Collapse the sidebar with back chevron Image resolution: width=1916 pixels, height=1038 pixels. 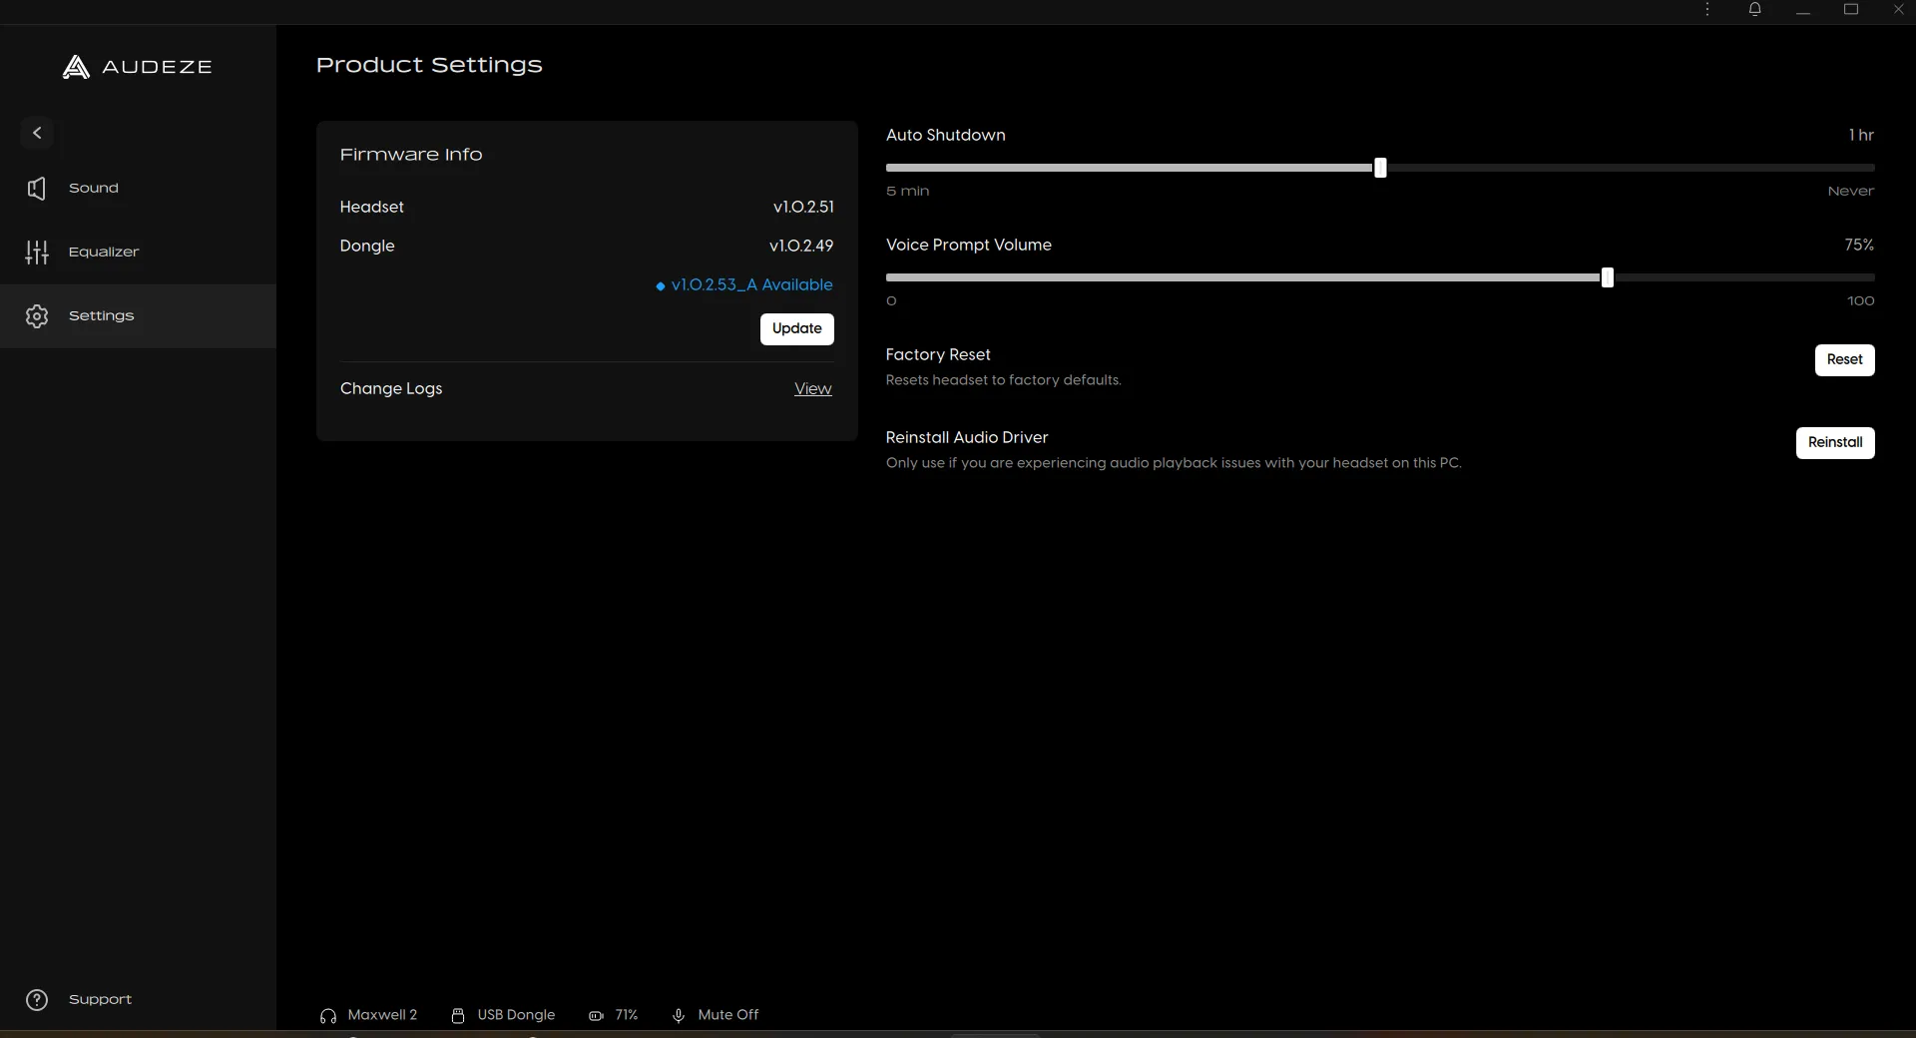[37, 133]
